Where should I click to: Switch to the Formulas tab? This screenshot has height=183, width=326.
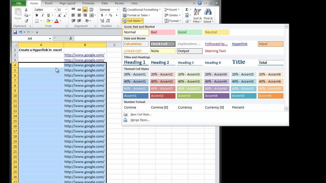(x=88, y=3)
